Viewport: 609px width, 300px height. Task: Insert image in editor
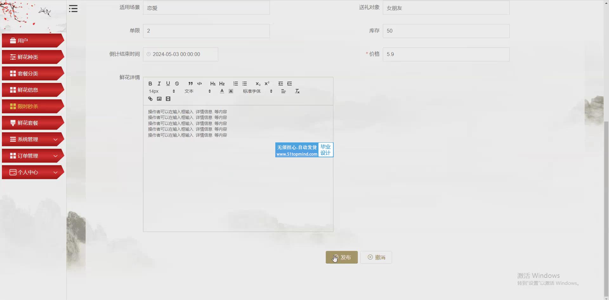coord(159,99)
